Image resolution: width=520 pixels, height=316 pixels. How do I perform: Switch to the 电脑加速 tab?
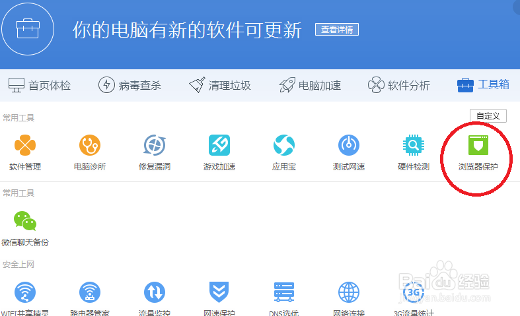click(x=310, y=85)
